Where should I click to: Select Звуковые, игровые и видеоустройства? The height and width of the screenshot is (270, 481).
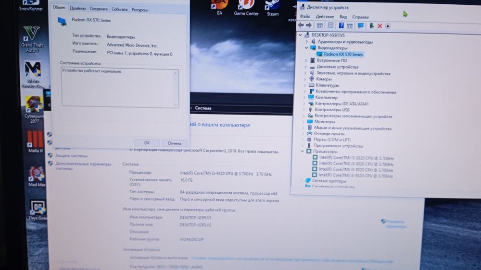coord(354,73)
